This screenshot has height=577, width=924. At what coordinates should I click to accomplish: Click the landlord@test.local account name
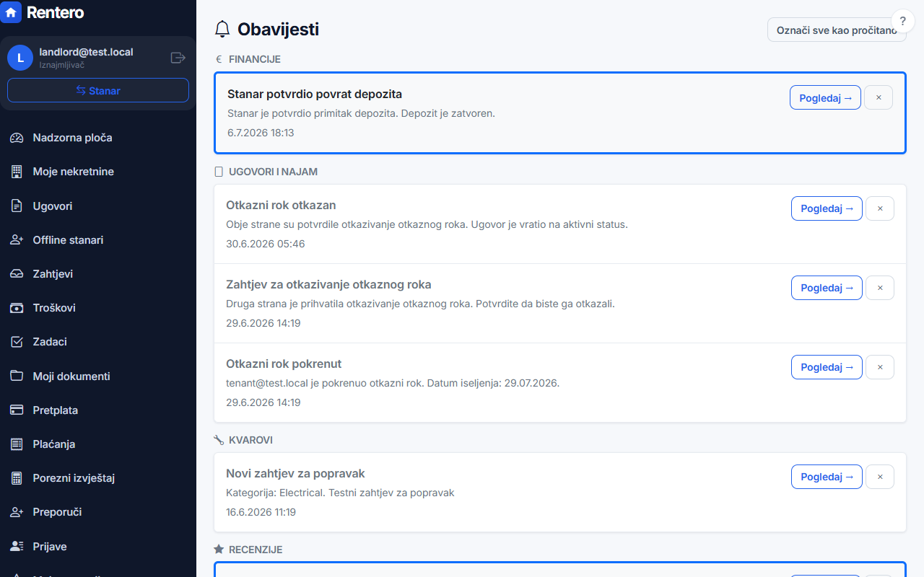click(x=86, y=52)
